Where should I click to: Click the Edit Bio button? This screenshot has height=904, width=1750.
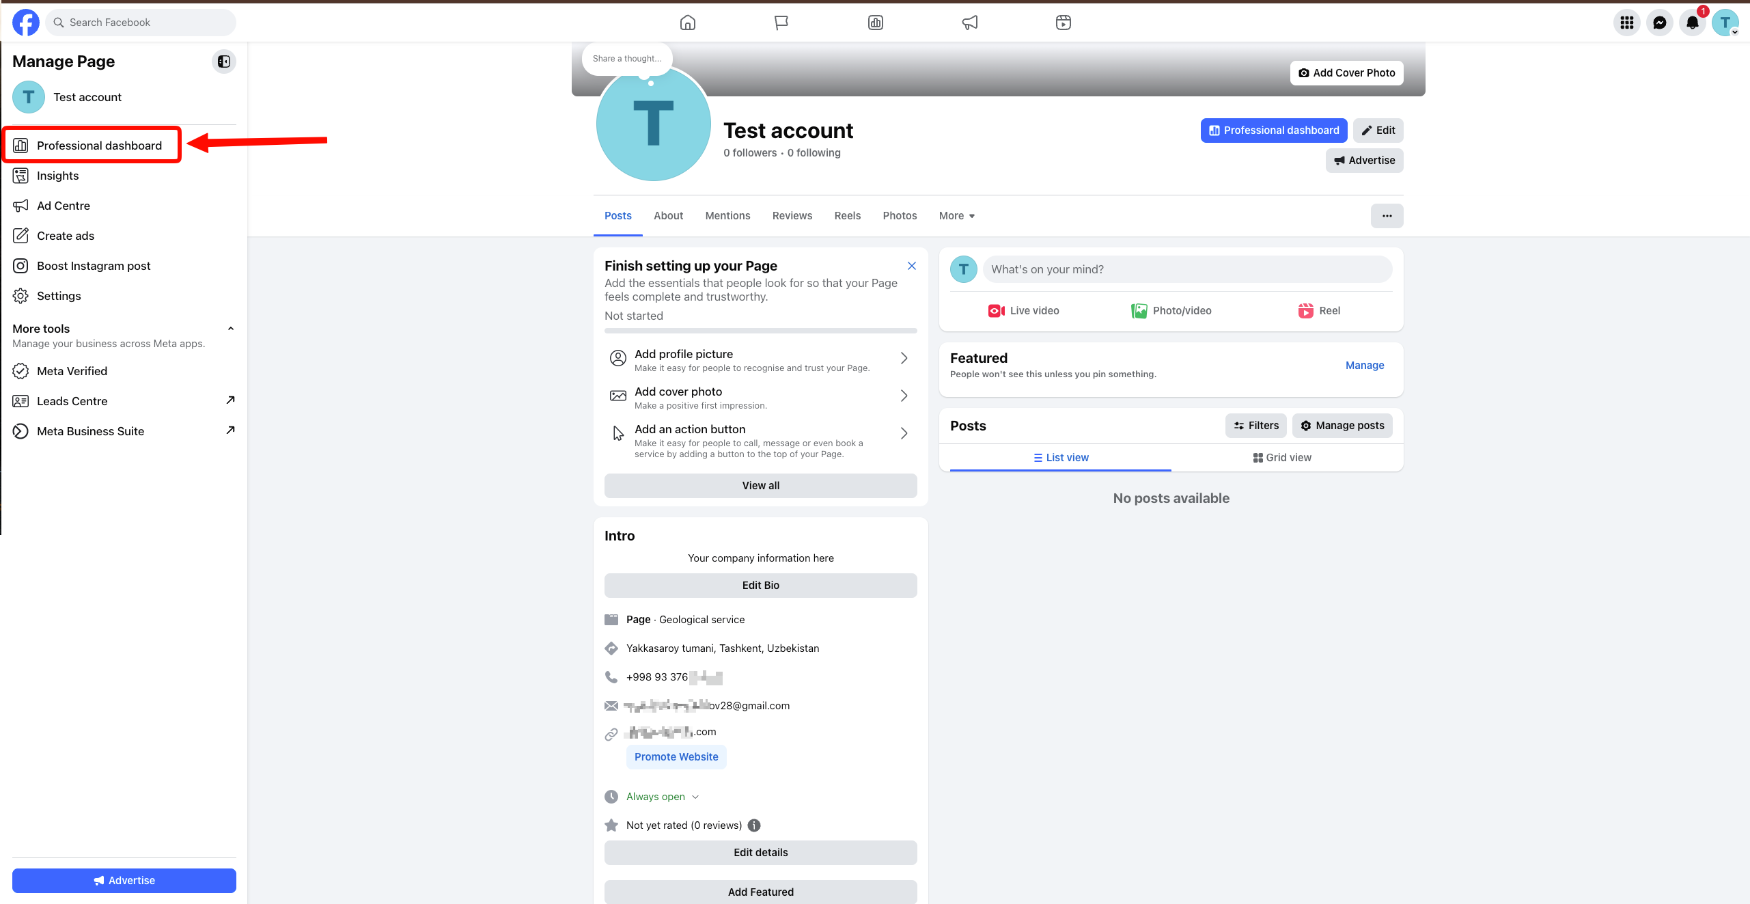click(x=761, y=586)
